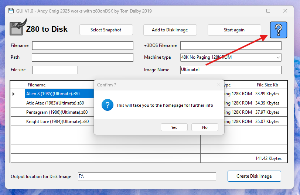
Task: Close the Confirm dialog with X
Action: point(218,85)
